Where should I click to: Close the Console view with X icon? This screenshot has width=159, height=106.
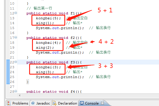[102, 103]
